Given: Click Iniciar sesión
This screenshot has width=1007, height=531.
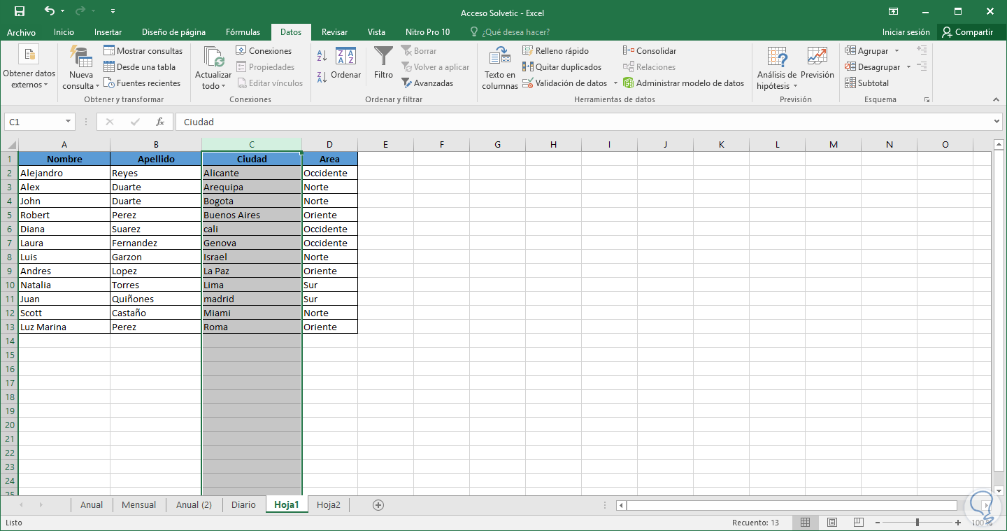Looking at the screenshot, I should coord(906,32).
